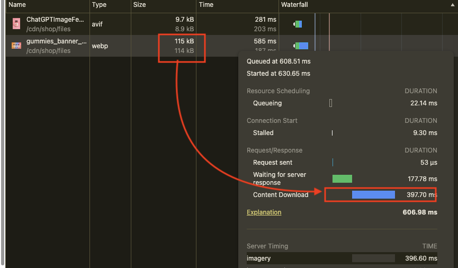The image size is (458, 268).
Task: Click the gummies_banner file thumbnail icon
Action: [16, 46]
